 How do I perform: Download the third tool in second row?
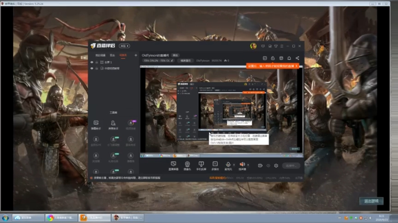tap(130, 141)
